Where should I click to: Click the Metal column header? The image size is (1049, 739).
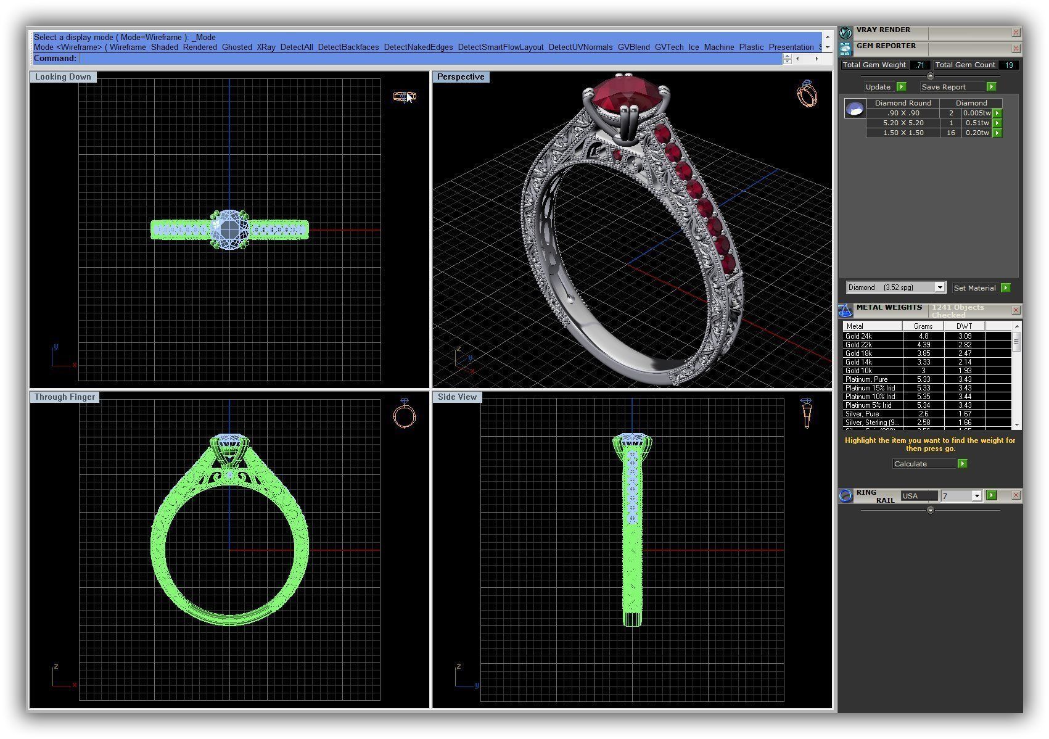[873, 326]
